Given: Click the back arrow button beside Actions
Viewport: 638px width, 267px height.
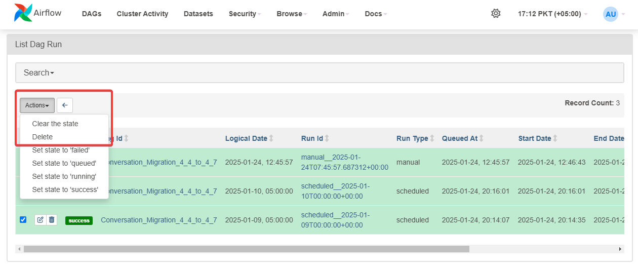Looking at the screenshot, I should pyautogui.click(x=65, y=105).
